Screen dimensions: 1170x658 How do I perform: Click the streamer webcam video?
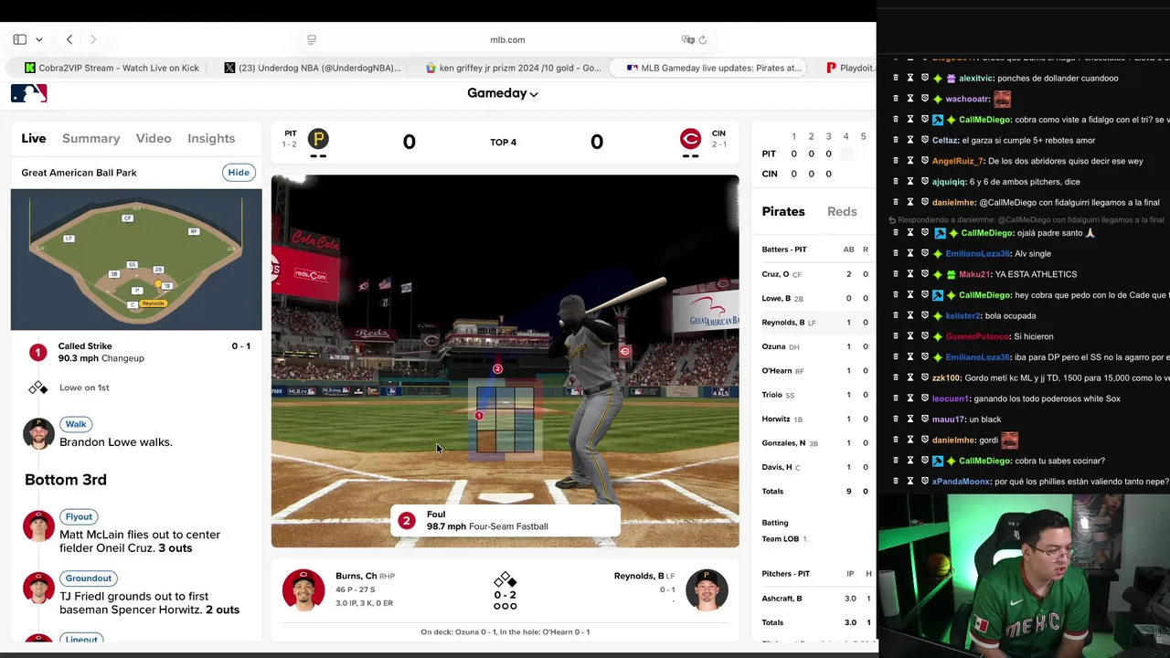click(1024, 575)
